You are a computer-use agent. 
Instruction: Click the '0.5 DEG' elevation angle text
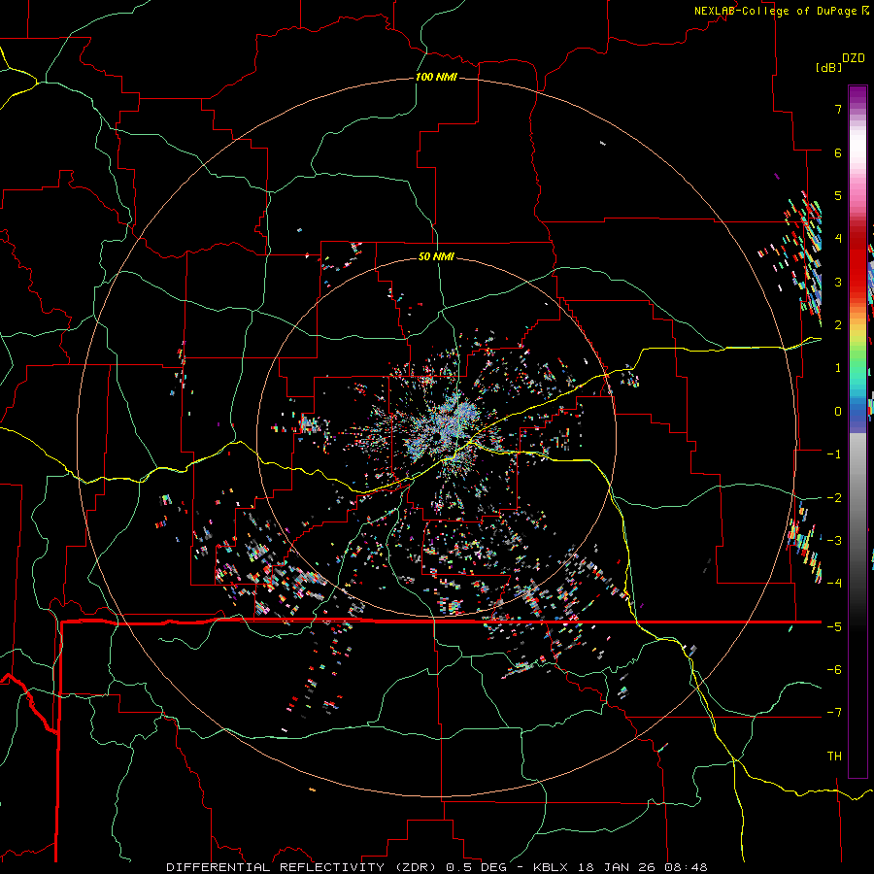(x=476, y=867)
